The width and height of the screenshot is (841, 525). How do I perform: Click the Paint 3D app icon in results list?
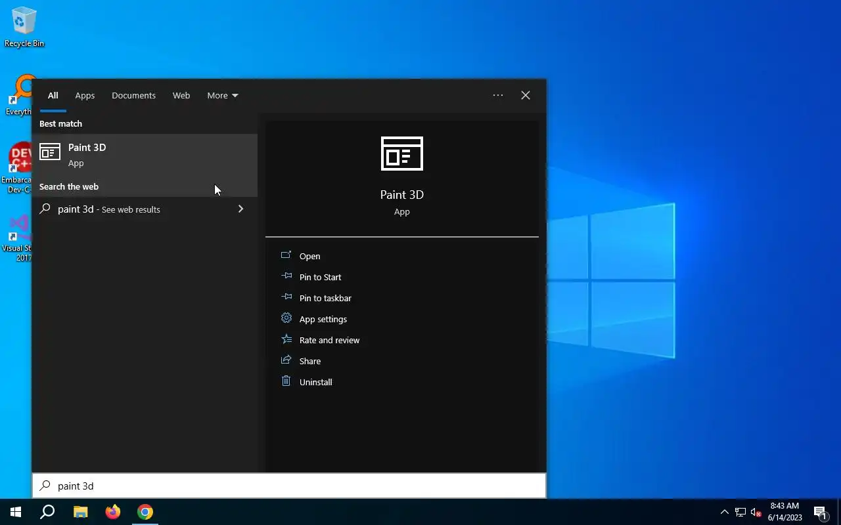pyautogui.click(x=50, y=152)
